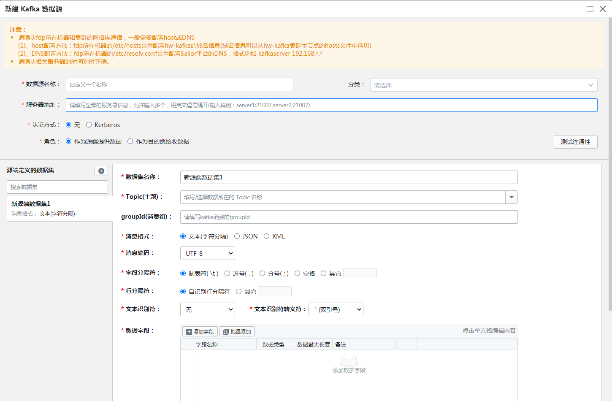The image size is (612, 401).
Task: Expand the Topic(主题) dropdown arrow
Action: (x=512, y=197)
